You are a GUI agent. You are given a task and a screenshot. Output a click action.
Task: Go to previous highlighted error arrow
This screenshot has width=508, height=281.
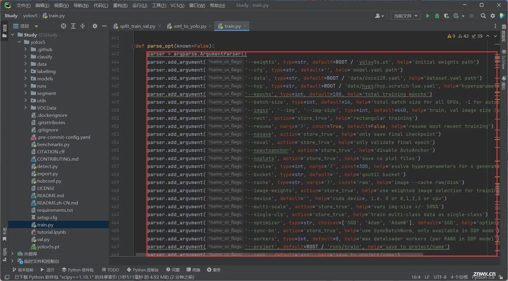point(488,36)
